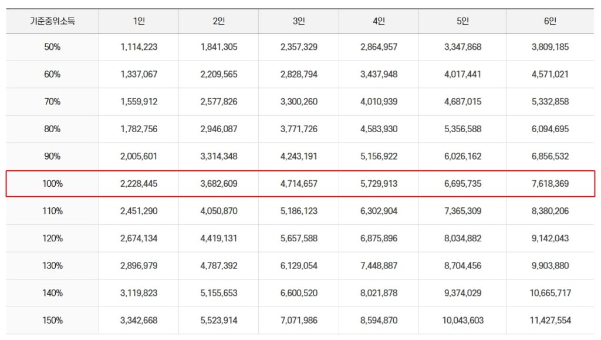
Task: Click the value 2,828,794
Action: pyautogui.click(x=299, y=75)
